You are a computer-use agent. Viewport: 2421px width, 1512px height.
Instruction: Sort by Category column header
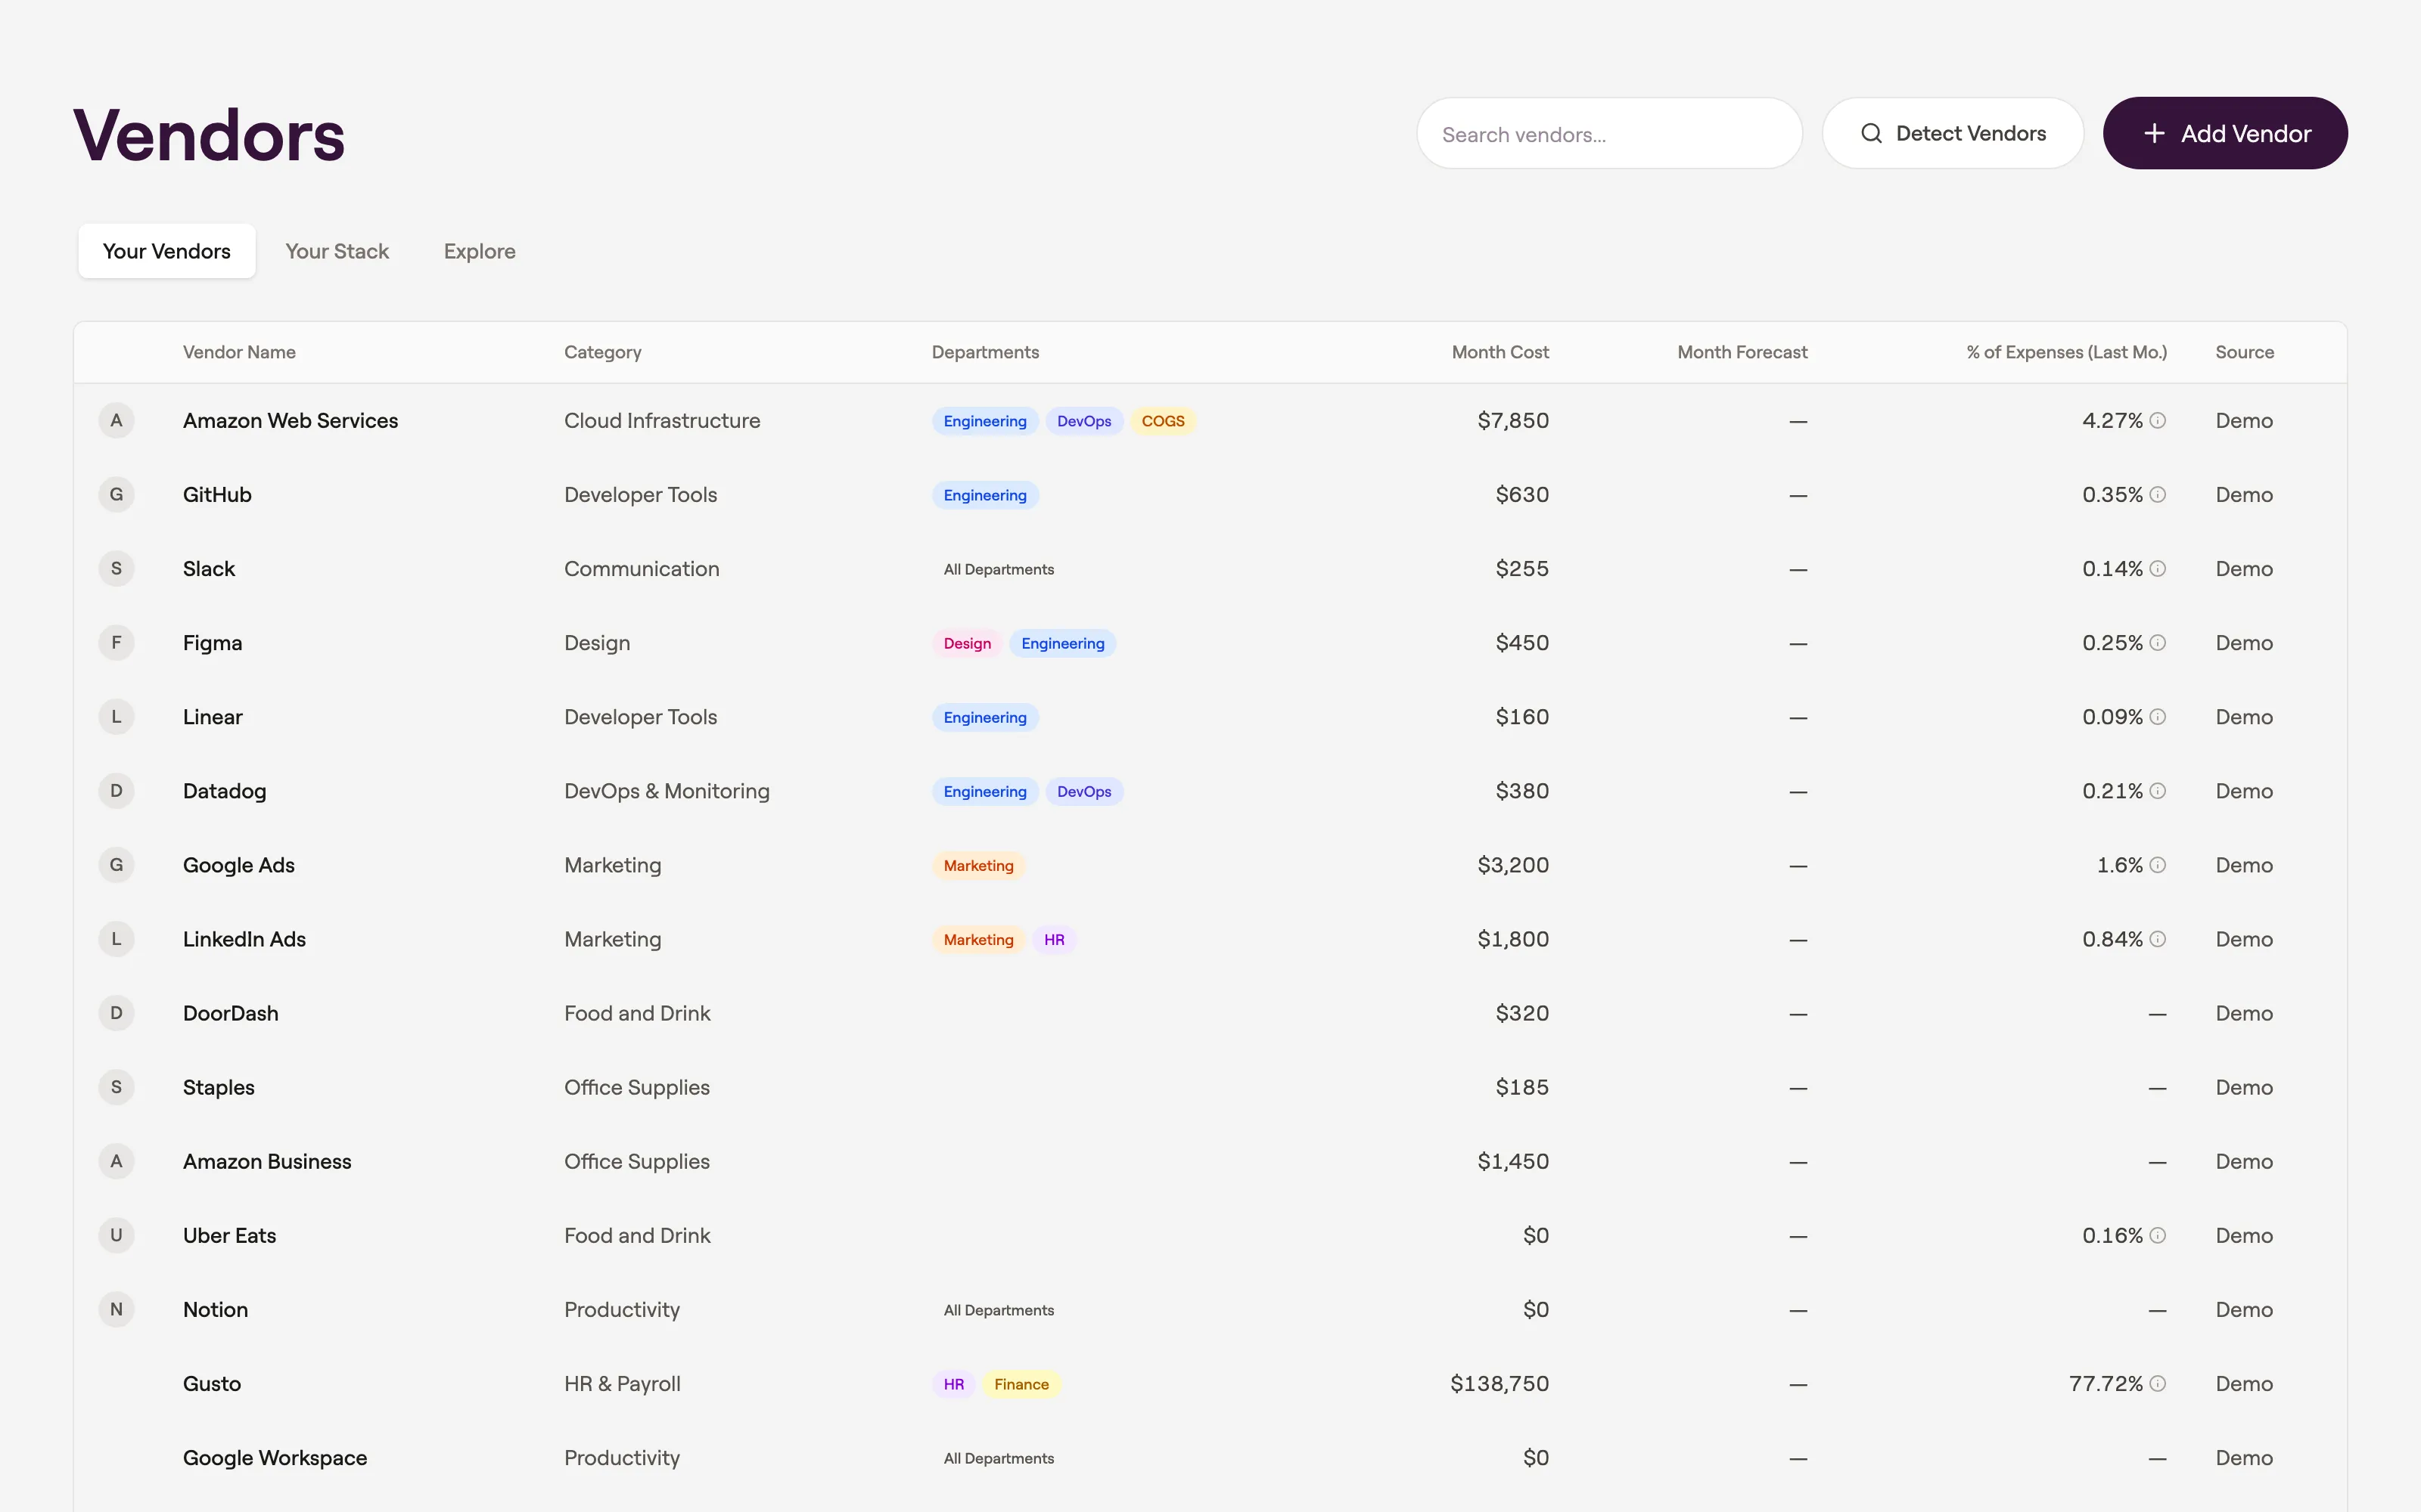coord(603,352)
